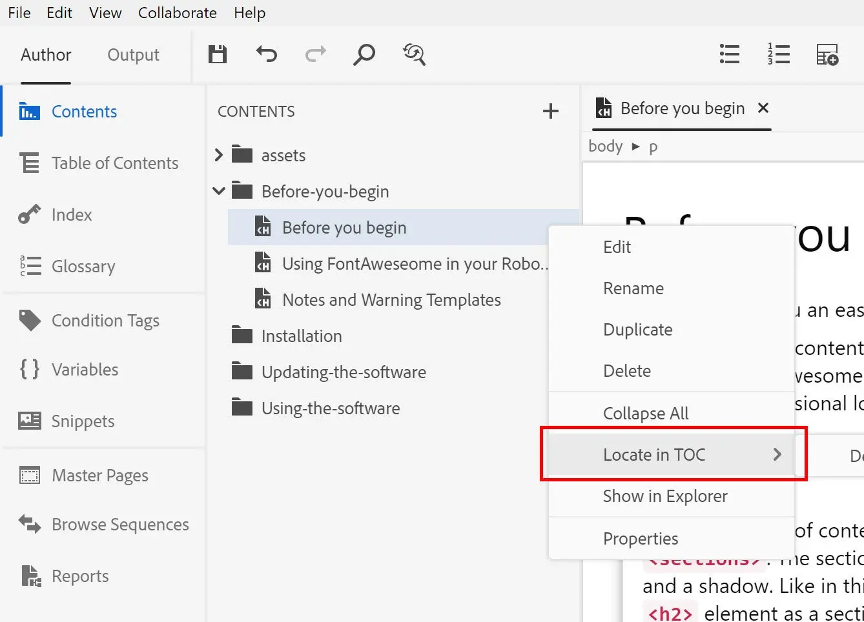Open the Index panel
This screenshot has width=864, height=622.
pos(72,214)
